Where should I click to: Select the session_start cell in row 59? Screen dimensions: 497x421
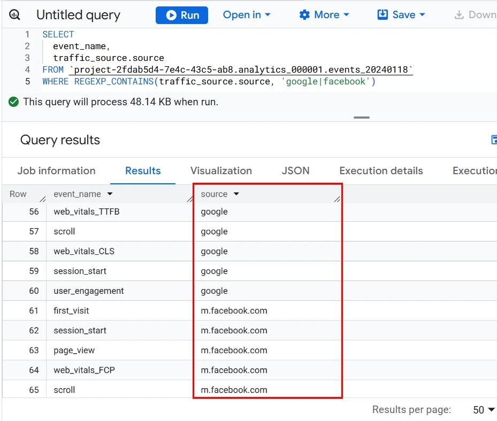(80, 271)
